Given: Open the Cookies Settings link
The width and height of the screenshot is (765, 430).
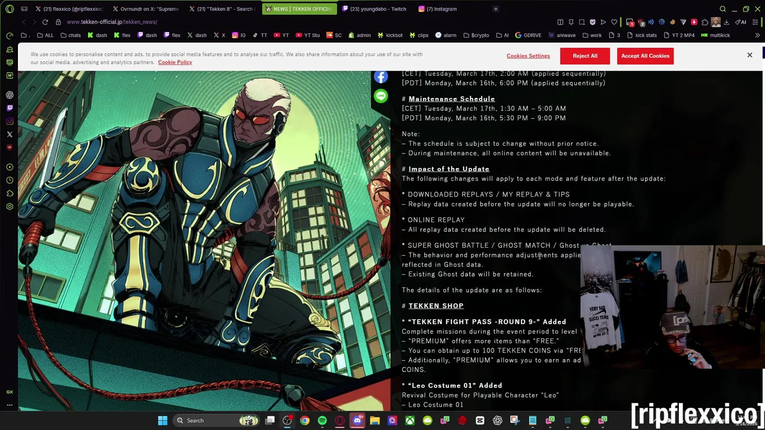Looking at the screenshot, I should pos(528,56).
